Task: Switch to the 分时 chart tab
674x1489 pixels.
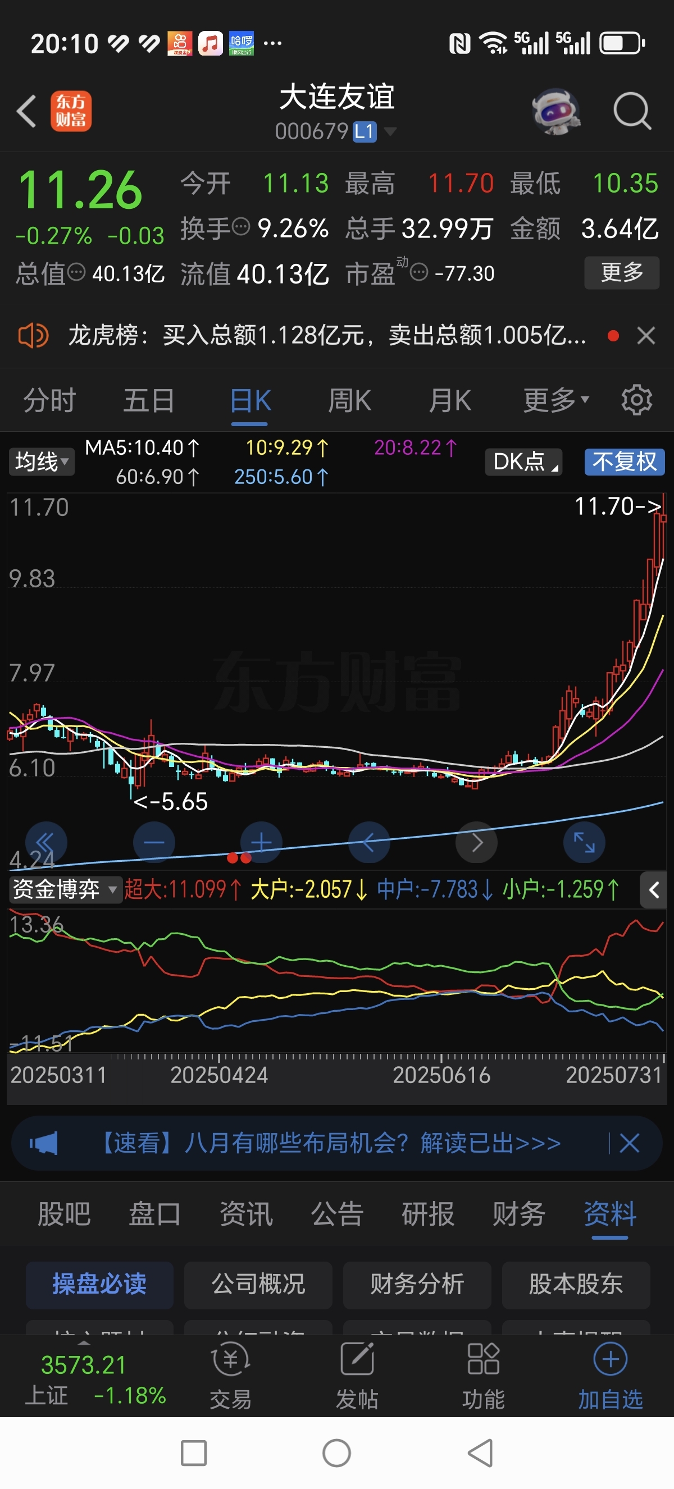Action: coord(50,400)
